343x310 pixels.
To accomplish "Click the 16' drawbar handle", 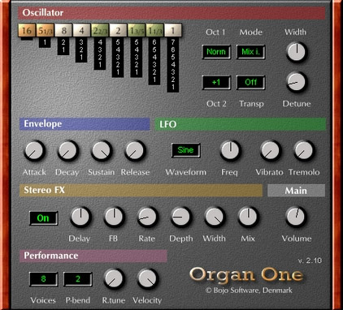I will [27, 31].
